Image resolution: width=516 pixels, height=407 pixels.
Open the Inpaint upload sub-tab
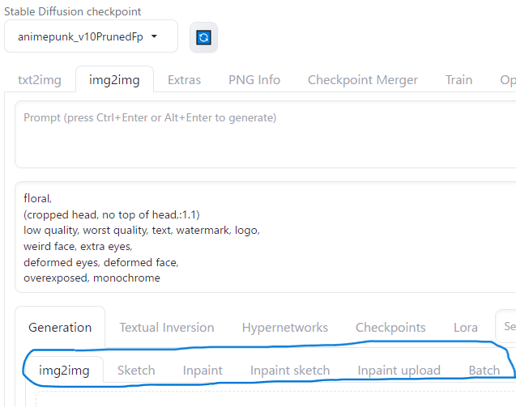pyautogui.click(x=399, y=371)
